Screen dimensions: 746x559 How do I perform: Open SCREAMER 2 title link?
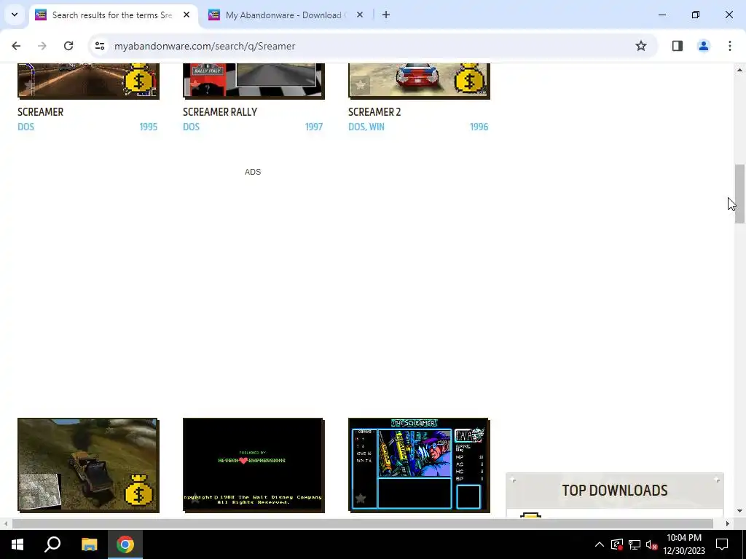[374, 112]
